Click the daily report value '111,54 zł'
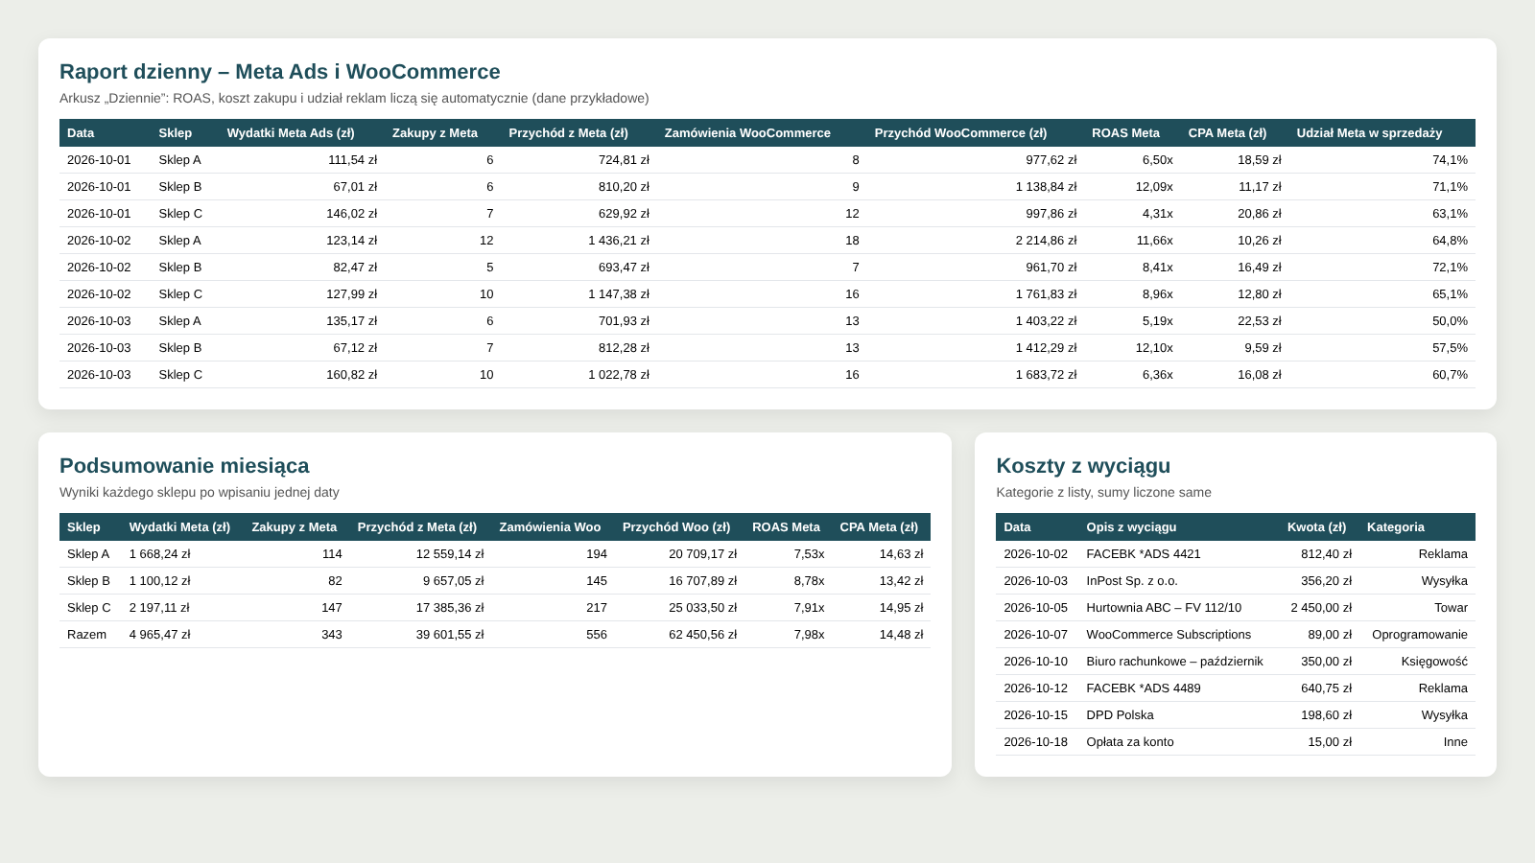The height and width of the screenshot is (863, 1535). tap(352, 160)
